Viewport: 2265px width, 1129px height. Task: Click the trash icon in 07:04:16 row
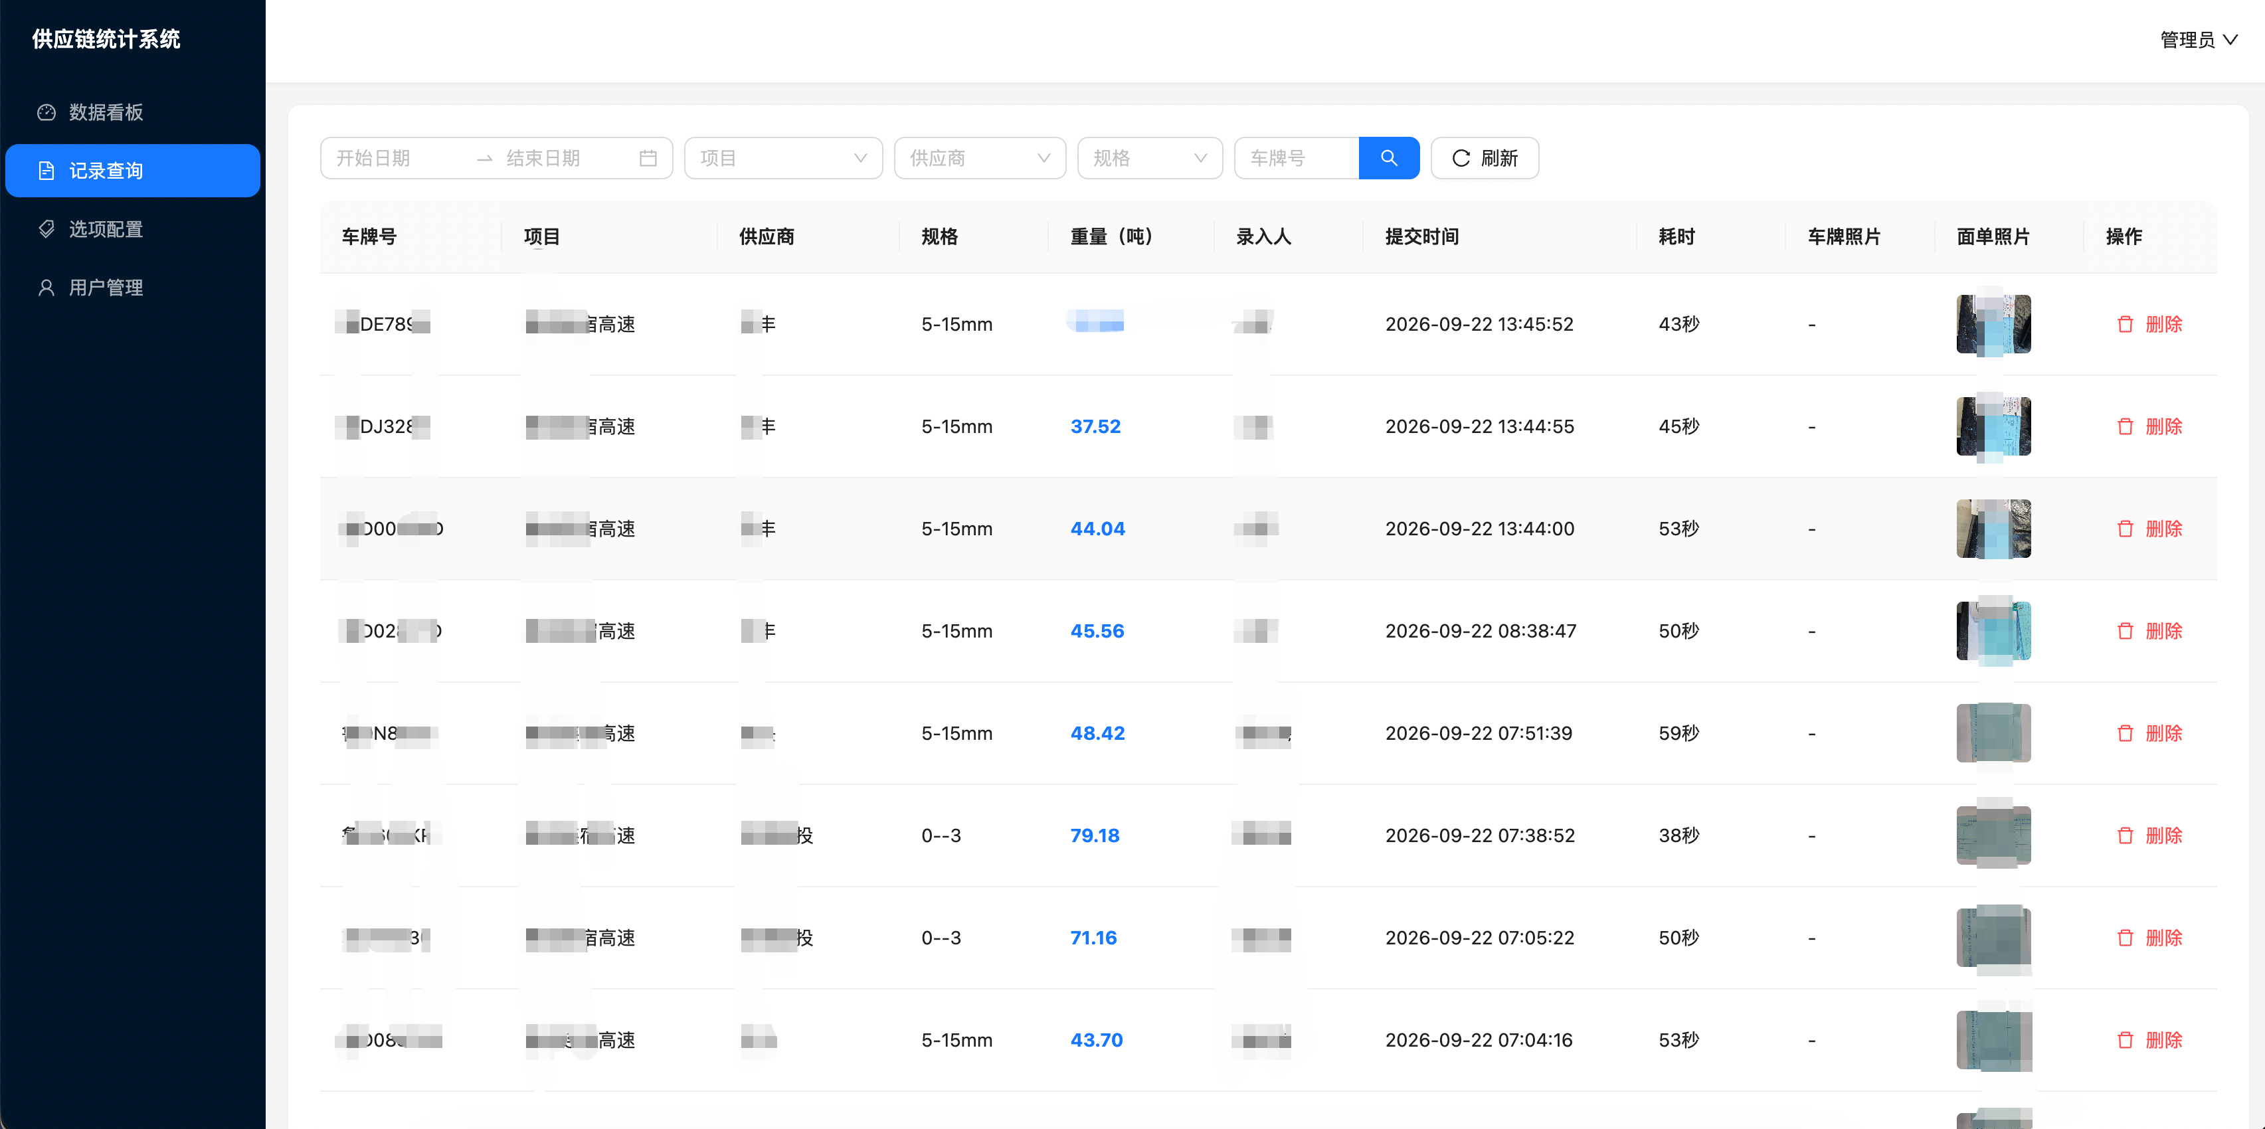tap(2126, 1040)
